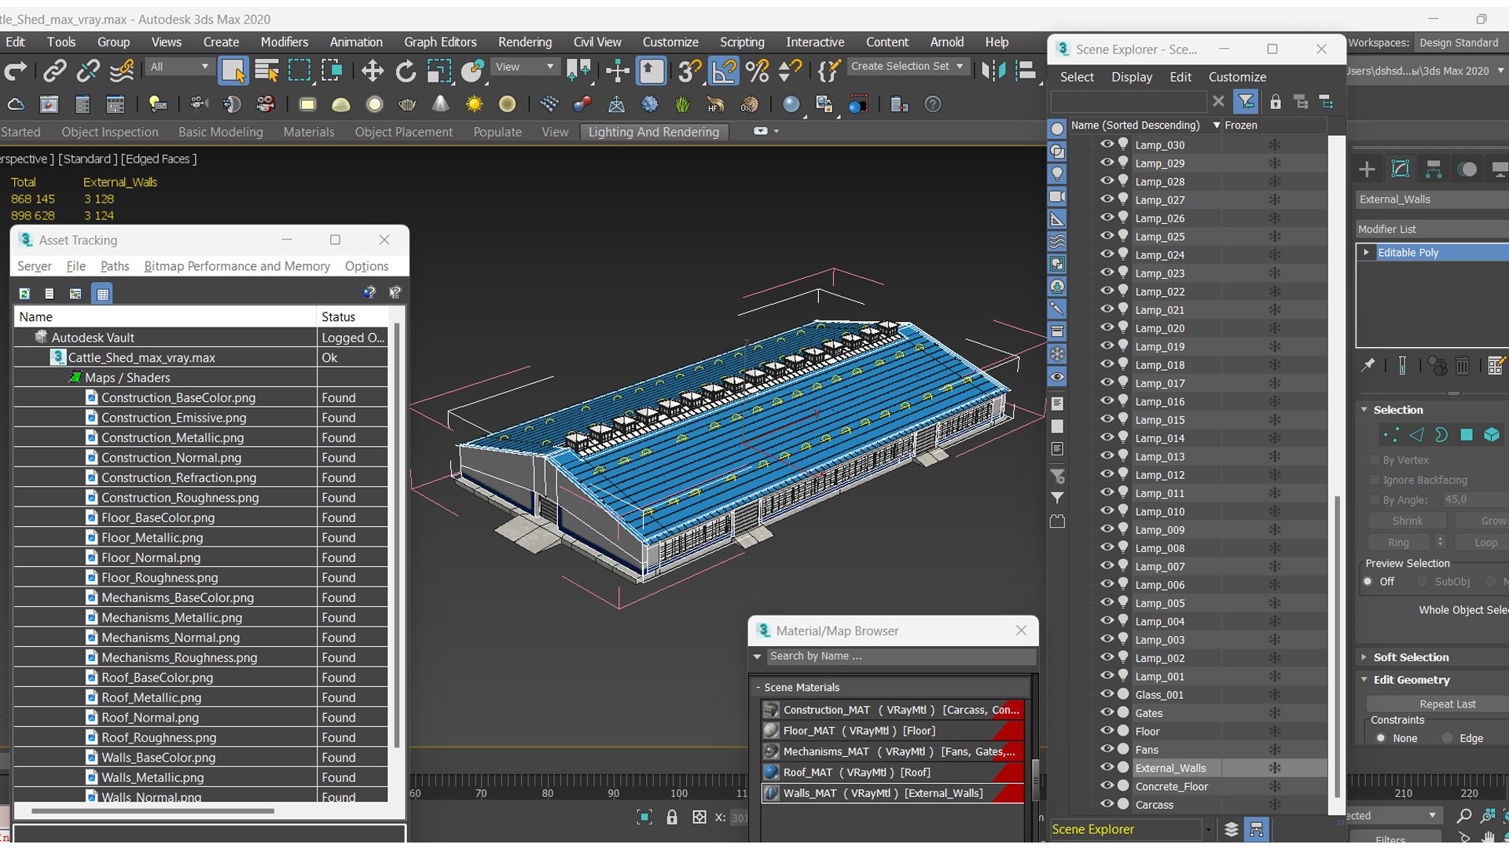This screenshot has height=848, width=1509.
Task: Click the Floor_MAT material swatch sphere
Action: pos(771,731)
